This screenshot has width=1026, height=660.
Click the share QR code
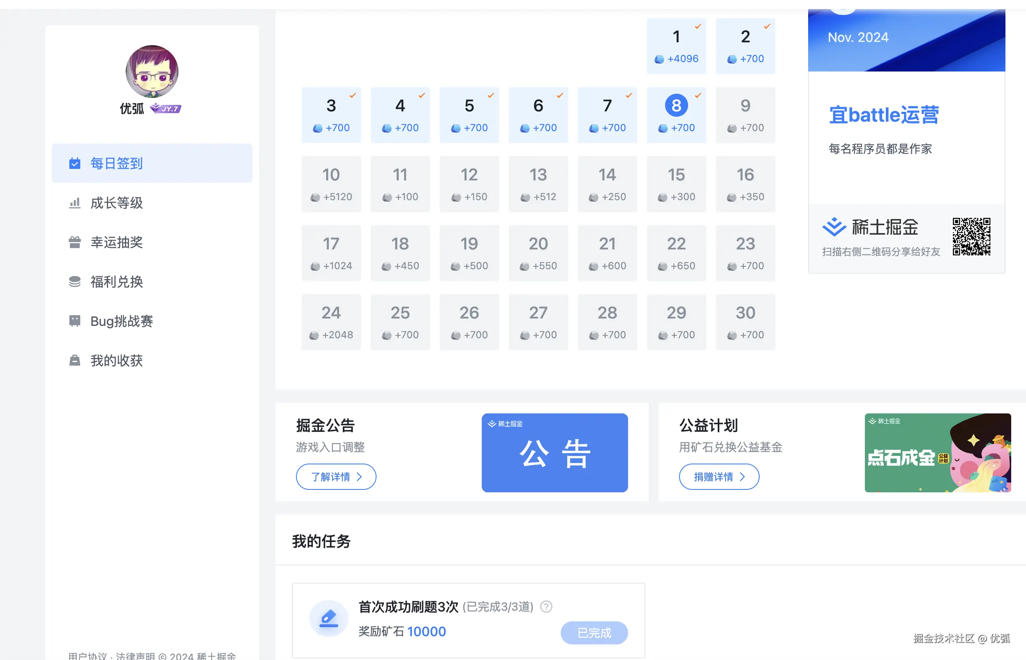point(972,238)
